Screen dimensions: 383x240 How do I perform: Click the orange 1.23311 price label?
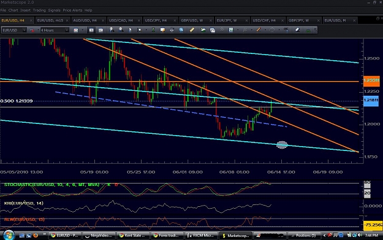click(371, 80)
